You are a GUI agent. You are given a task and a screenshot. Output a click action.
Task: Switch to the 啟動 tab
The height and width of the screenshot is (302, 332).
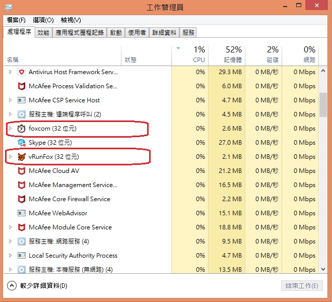[x=116, y=33]
